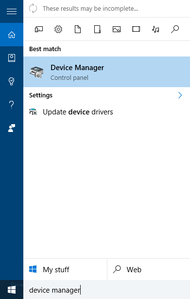This screenshot has width=190, height=299.
Task: Open Cortana Notebook
Action: (x=12, y=58)
